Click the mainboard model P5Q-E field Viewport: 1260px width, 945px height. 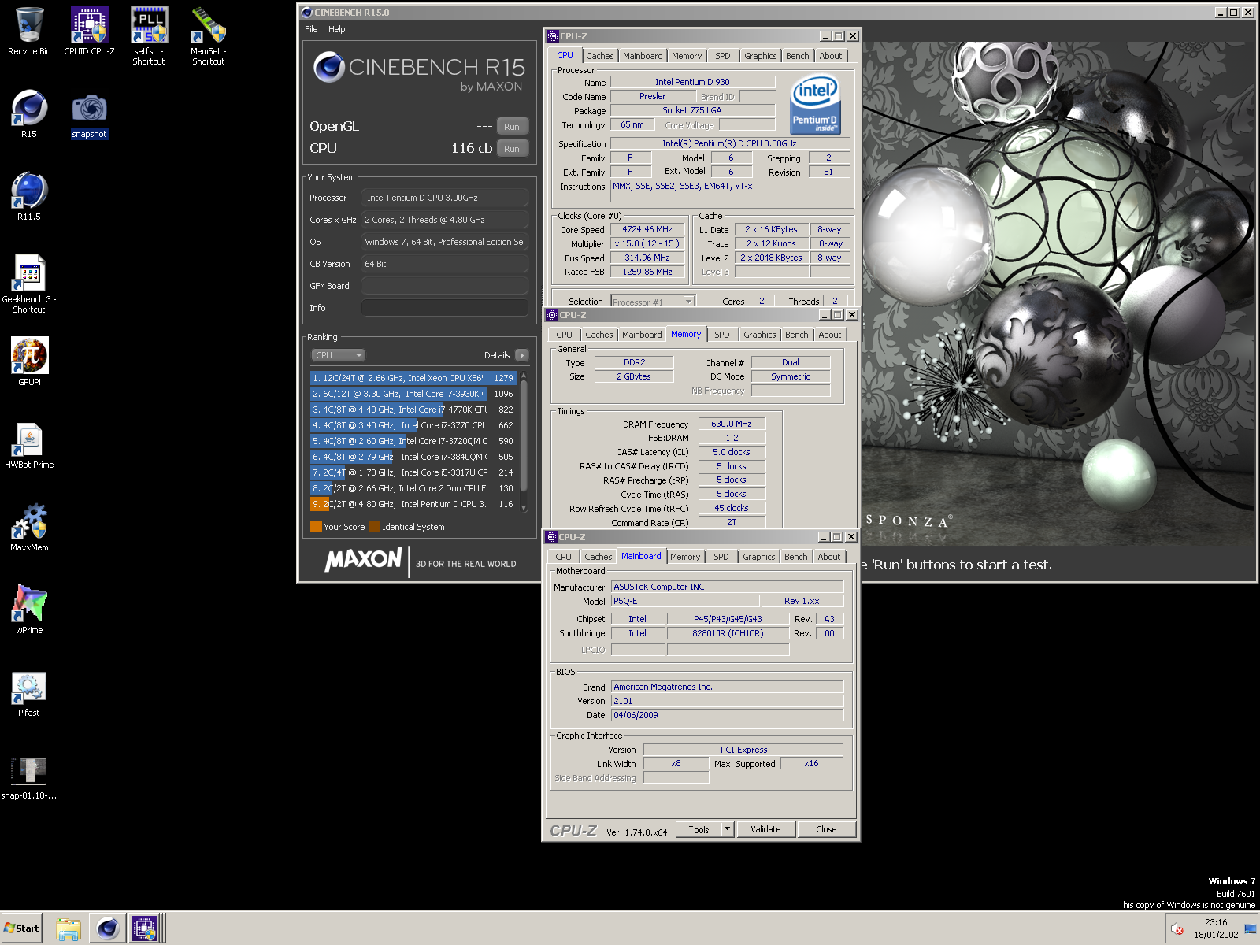coord(685,601)
